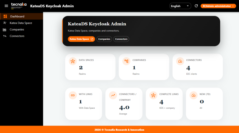Image resolution: width=239 pixels, height=133 pixels.
Task: Open the hamburger navigation menu
Action: click(6, 6)
